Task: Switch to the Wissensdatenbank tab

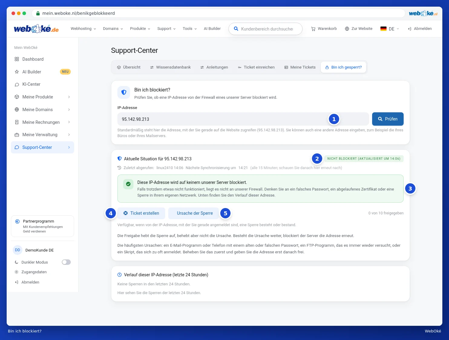Action: point(170,67)
